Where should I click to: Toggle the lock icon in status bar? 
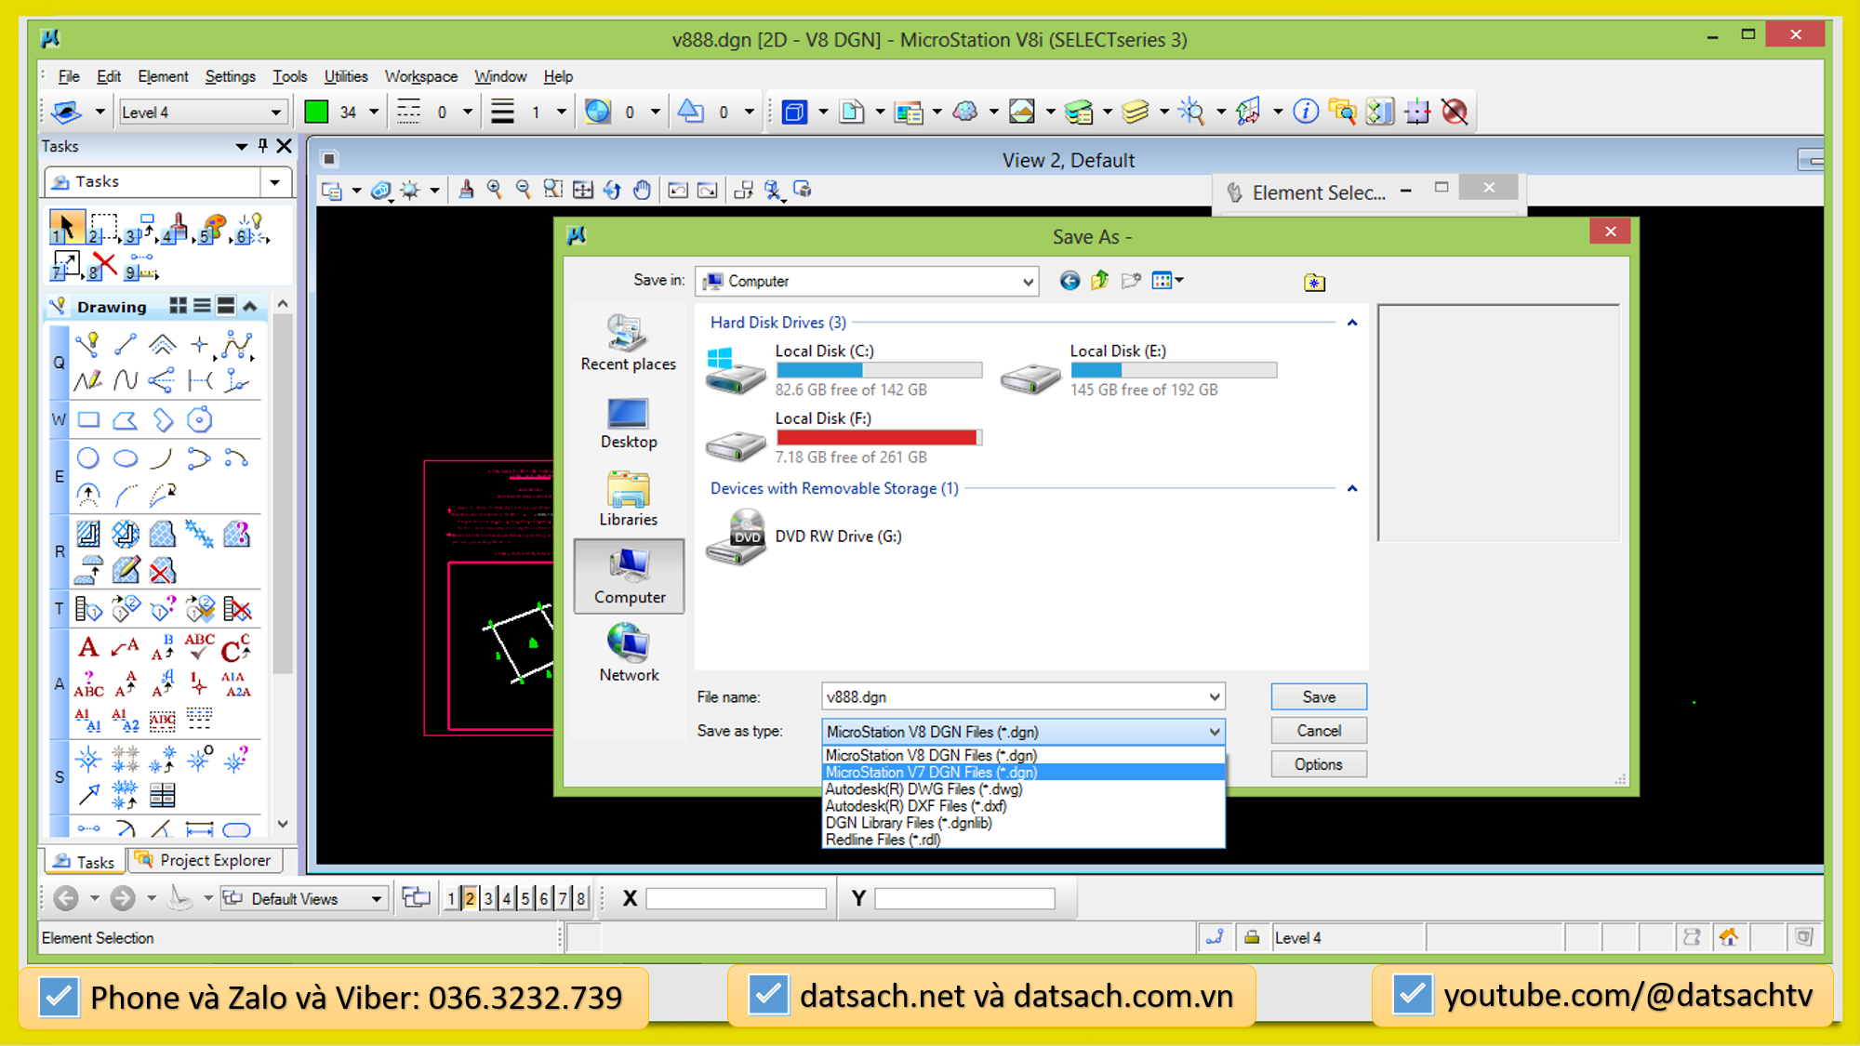[1252, 937]
